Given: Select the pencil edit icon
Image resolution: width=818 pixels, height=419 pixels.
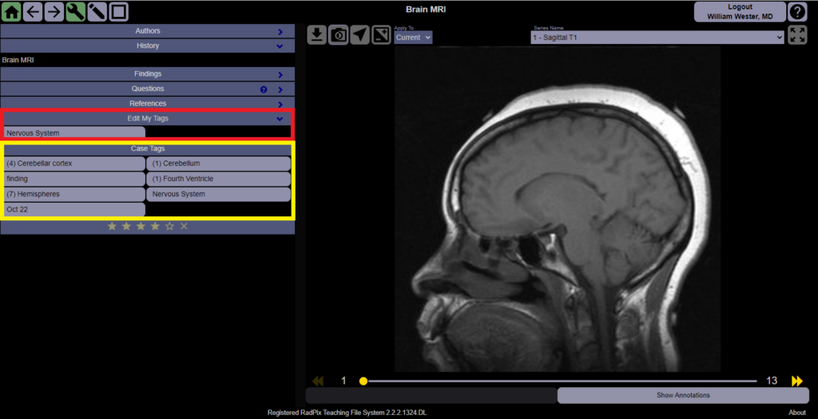Looking at the screenshot, I should [97, 11].
